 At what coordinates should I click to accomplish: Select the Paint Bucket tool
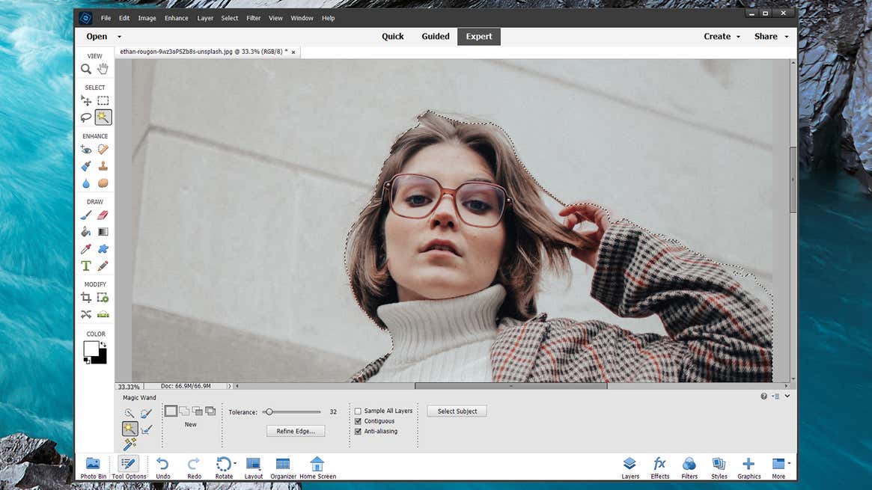(86, 232)
